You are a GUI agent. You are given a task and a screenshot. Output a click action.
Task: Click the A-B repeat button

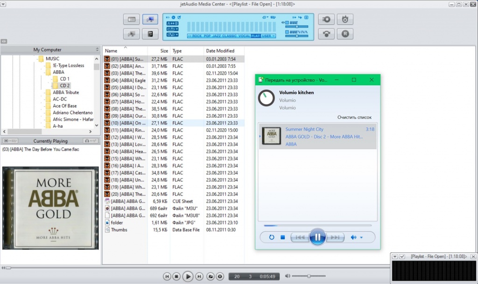(172, 23)
